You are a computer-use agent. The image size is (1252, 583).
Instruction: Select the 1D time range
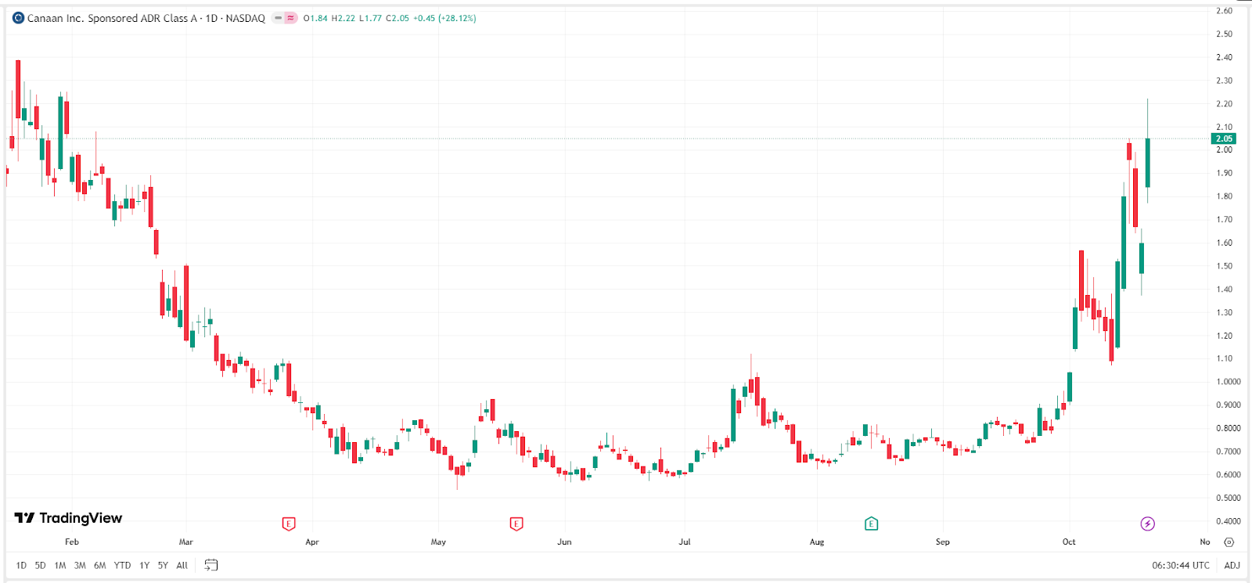pos(21,565)
